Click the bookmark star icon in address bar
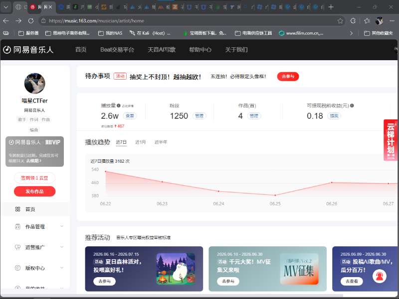 340,21
